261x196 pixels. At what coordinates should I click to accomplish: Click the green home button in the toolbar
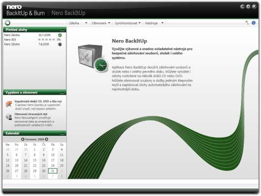(7, 23)
